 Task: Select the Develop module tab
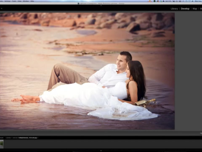185,9
